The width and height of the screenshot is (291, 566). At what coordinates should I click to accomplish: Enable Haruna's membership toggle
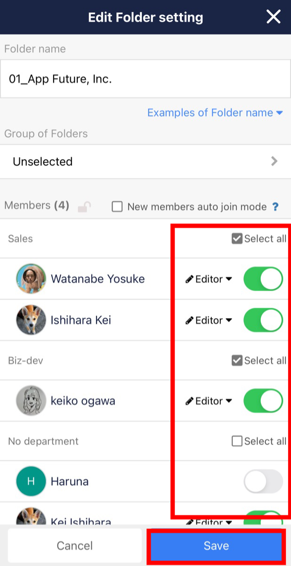coord(263,481)
